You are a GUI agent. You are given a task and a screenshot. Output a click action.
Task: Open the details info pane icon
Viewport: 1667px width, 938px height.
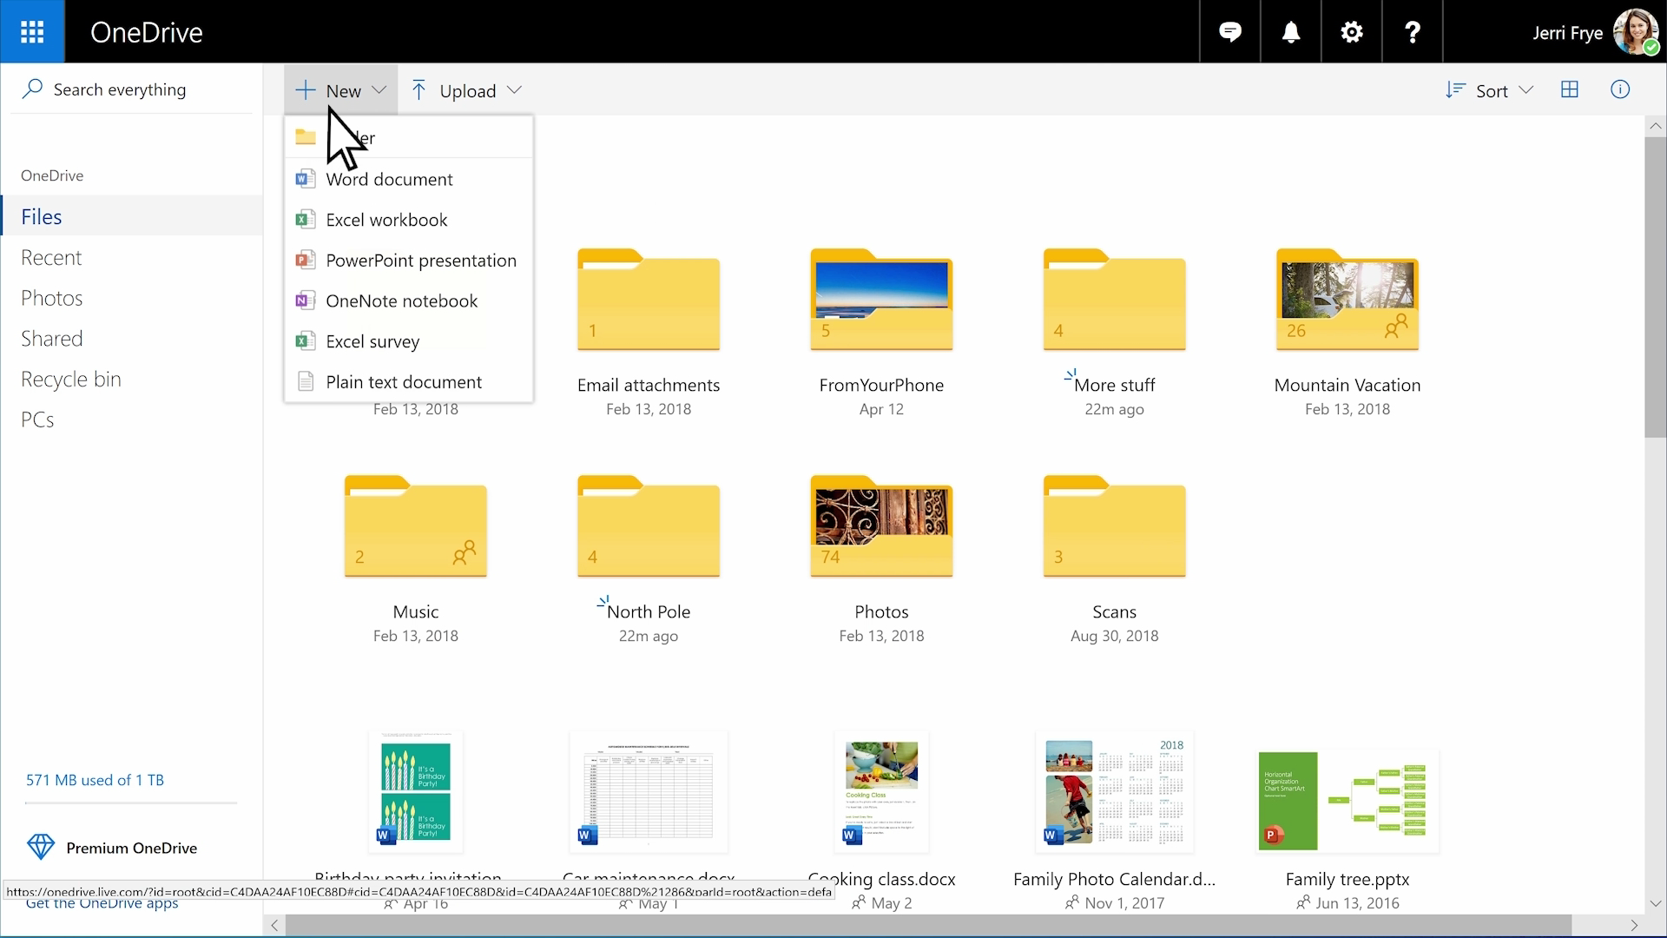1620,89
